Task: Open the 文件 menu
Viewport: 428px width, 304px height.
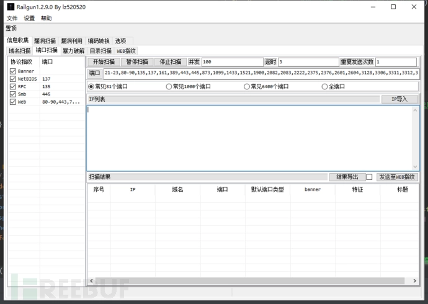Action: click(12, 18)
